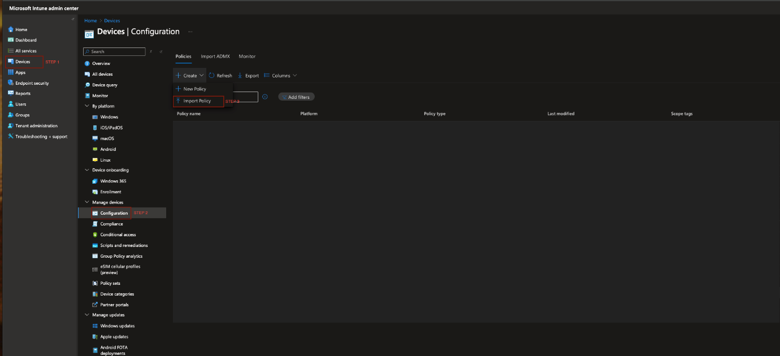
Task: Open the Columns dropdown
Action: coord(280,75)
